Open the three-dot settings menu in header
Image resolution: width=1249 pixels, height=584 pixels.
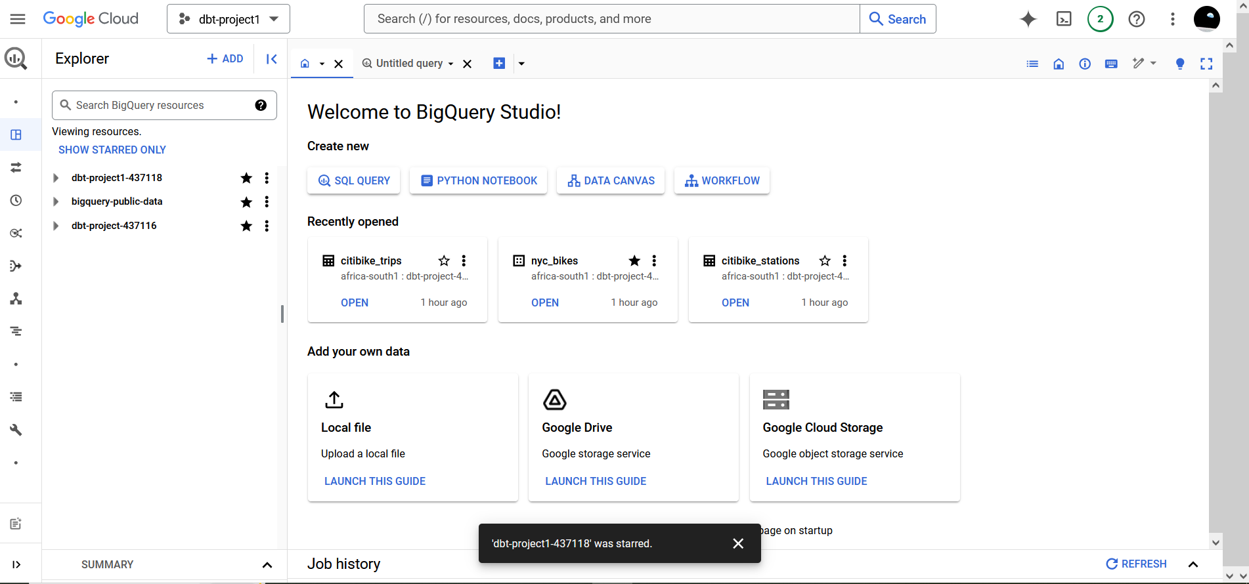click(x=1172, y=19)
